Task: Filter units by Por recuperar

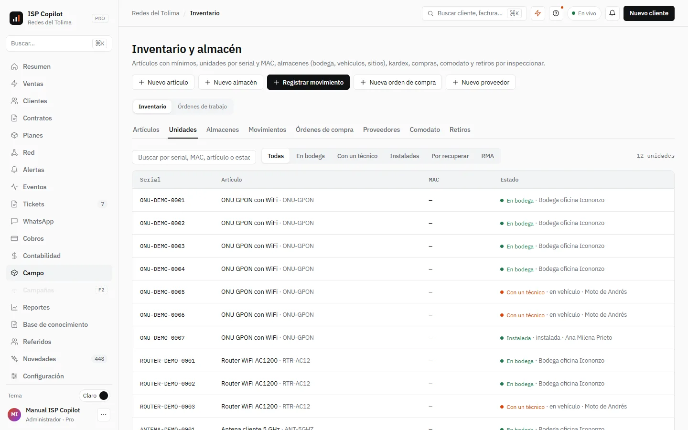Action: (x=450, y=156)
